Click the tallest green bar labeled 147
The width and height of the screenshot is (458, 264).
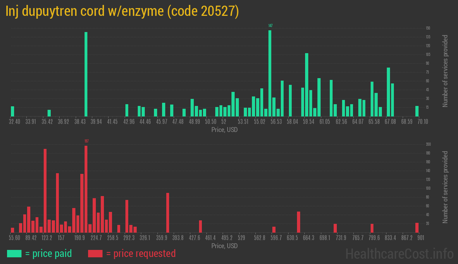click(270, 73)
